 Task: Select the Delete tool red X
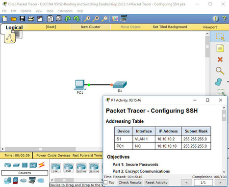(x=220, y=59)
